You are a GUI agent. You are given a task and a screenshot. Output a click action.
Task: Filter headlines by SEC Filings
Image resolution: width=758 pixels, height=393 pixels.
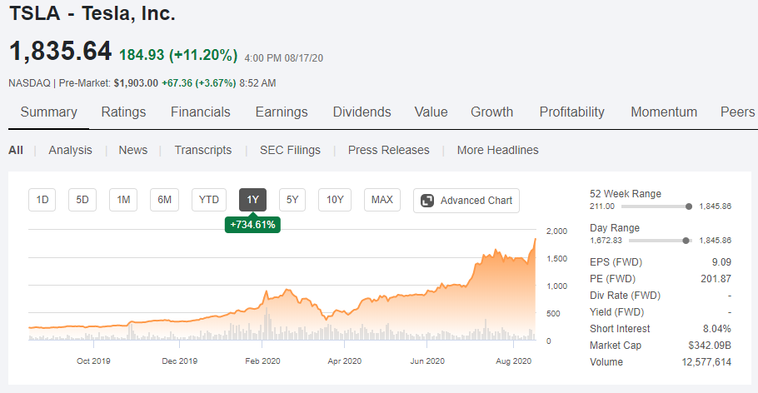coord(290,151)
